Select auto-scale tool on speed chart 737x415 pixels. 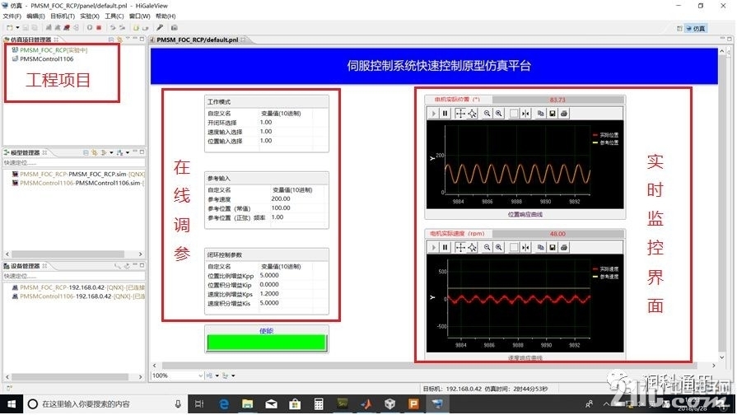click(472, 247)
